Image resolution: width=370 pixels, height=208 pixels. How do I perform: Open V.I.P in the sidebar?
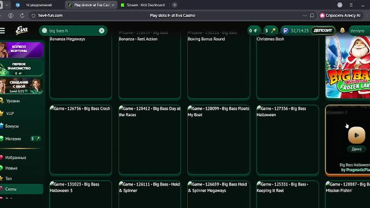click(10, 114)
